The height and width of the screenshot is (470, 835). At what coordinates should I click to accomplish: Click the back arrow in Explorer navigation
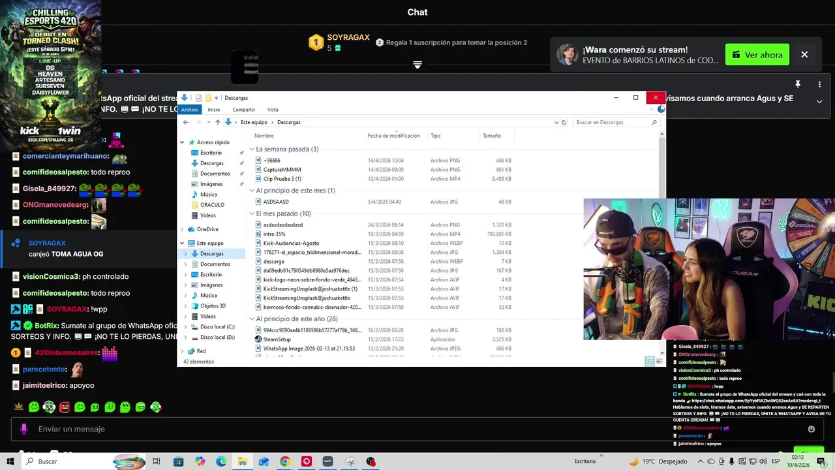(185, 122)
